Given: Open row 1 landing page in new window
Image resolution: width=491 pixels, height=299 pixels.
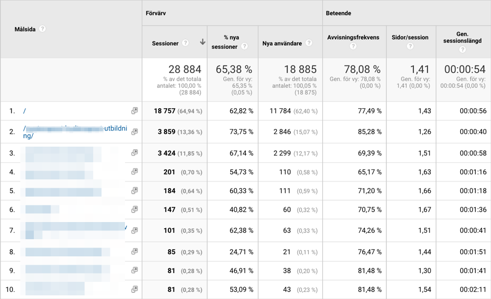Looking at the screenshot, I should [134, 110].
